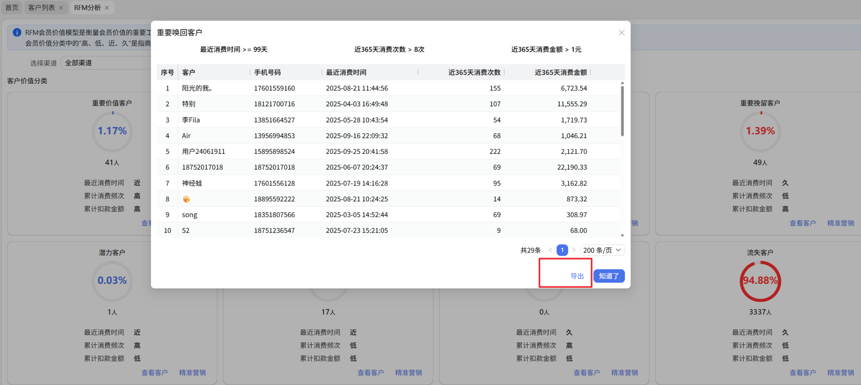This screenshot has width=861, height=385.
Task: Switch to the 客户列表 tab
Action: pyautogui.click(x=42, y=8)
